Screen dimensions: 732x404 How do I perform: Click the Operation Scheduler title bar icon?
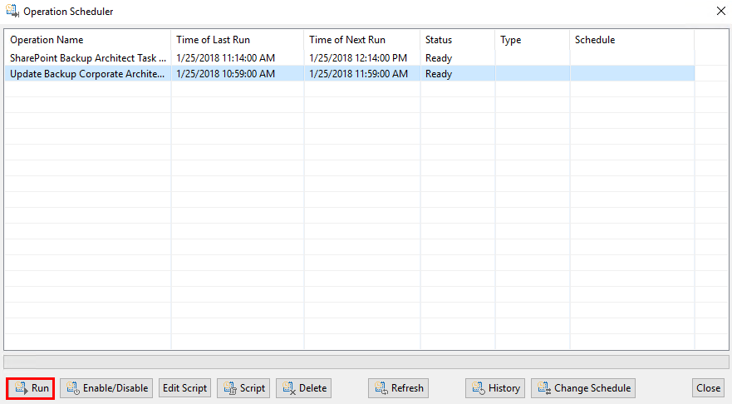tap(12, 12)
